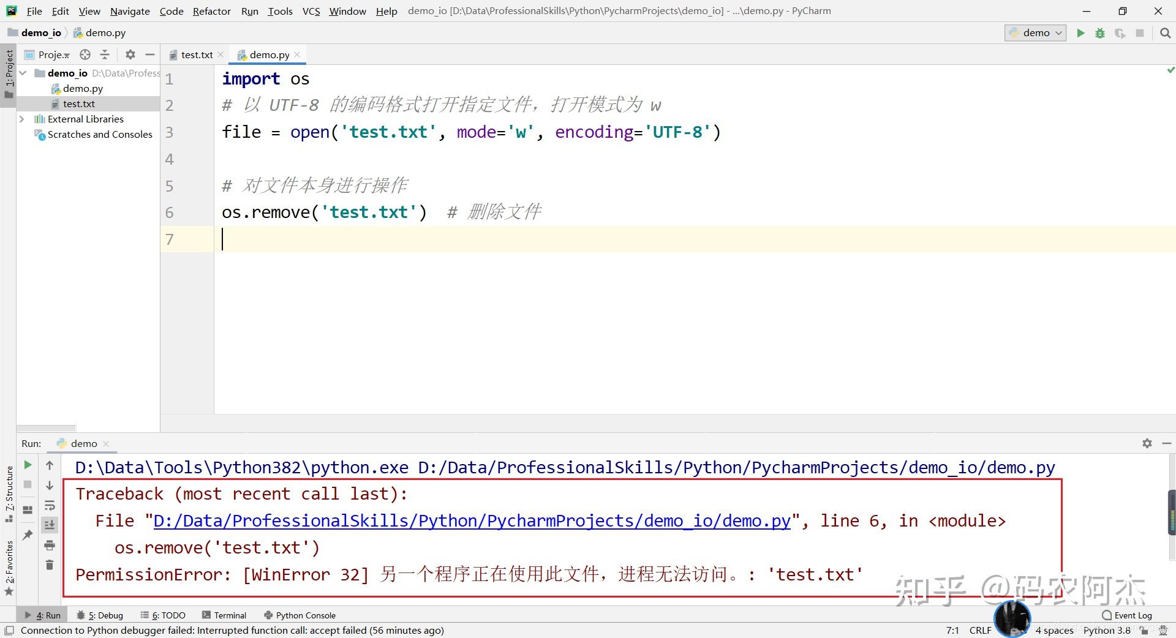Image resolution: width=1176 pixels, height=638 pixels.
Task: Run with coverage icon in top toolbar
Action: (x=1120, y=33)
